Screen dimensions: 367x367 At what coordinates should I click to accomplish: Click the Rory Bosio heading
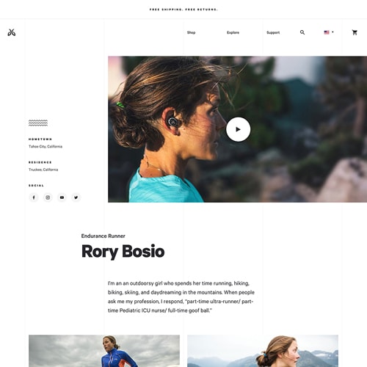pyautogui.click(x=123, y=252)
